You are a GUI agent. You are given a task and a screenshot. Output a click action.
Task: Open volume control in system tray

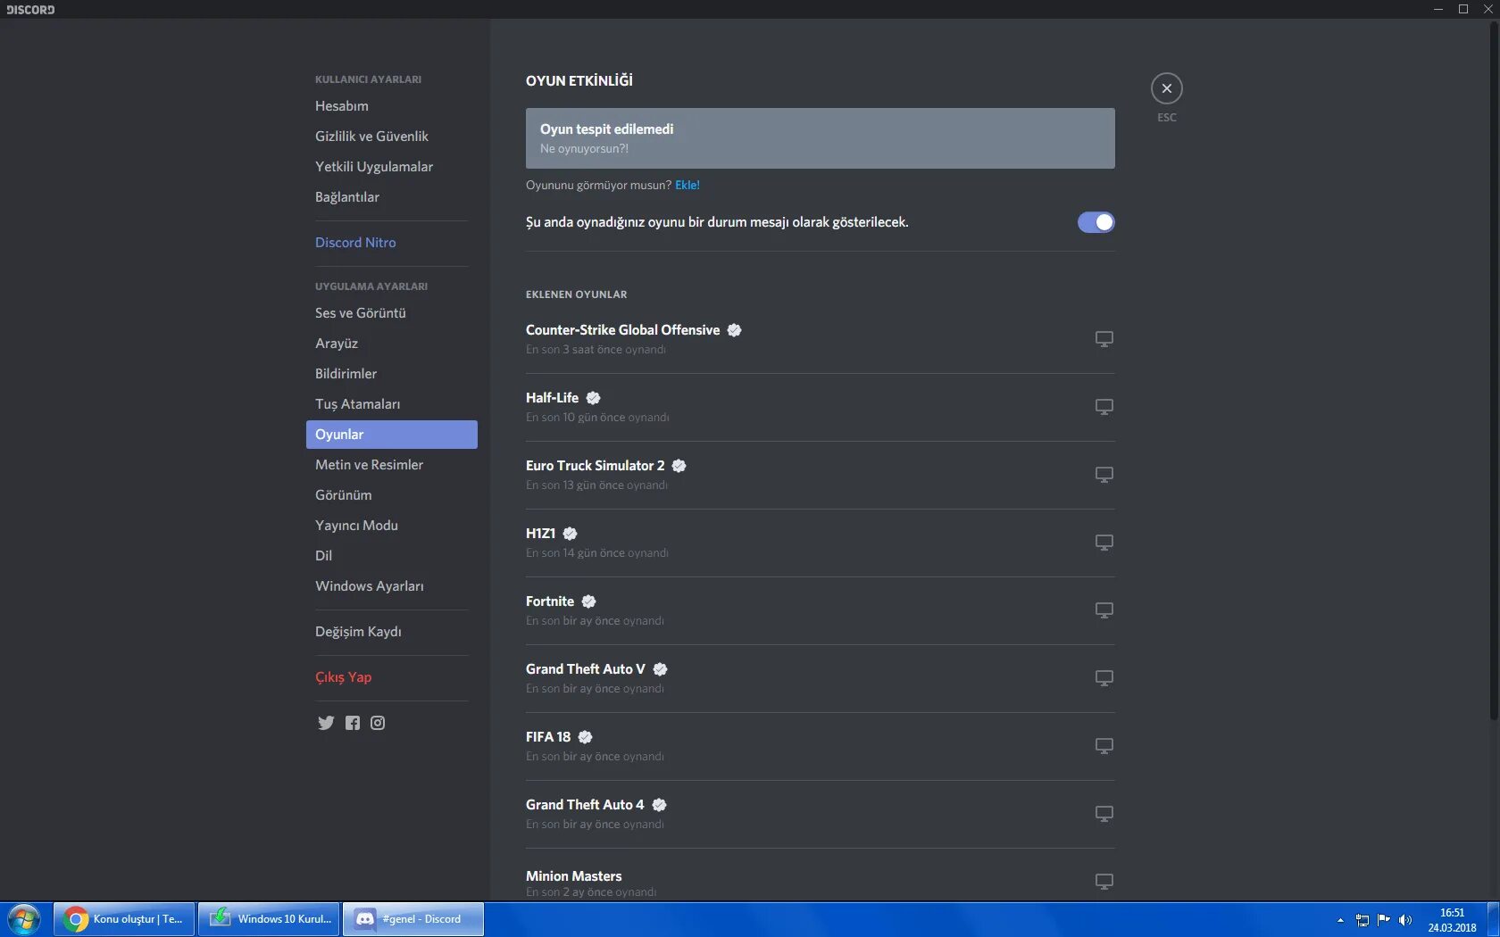pyautogui.click(x=1405, y=920)
